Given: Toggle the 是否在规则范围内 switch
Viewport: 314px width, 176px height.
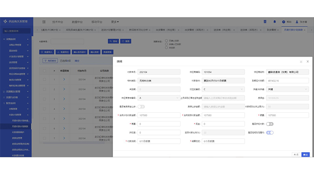Looking at the screenshot, I should pos(270,132).
